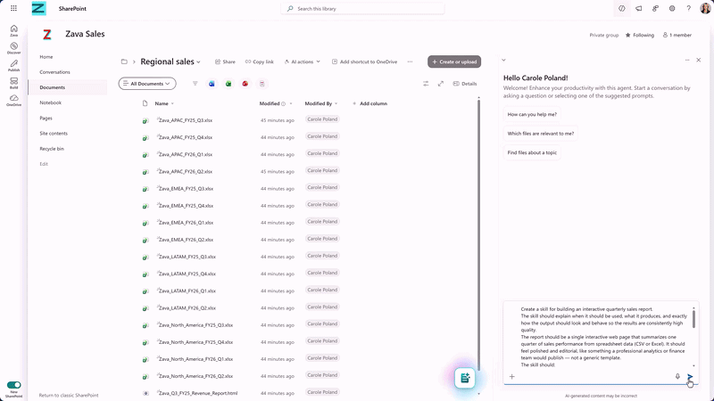Filter by Excel files icon
This screenshot has height=401, width=714.
click(228, 84)
